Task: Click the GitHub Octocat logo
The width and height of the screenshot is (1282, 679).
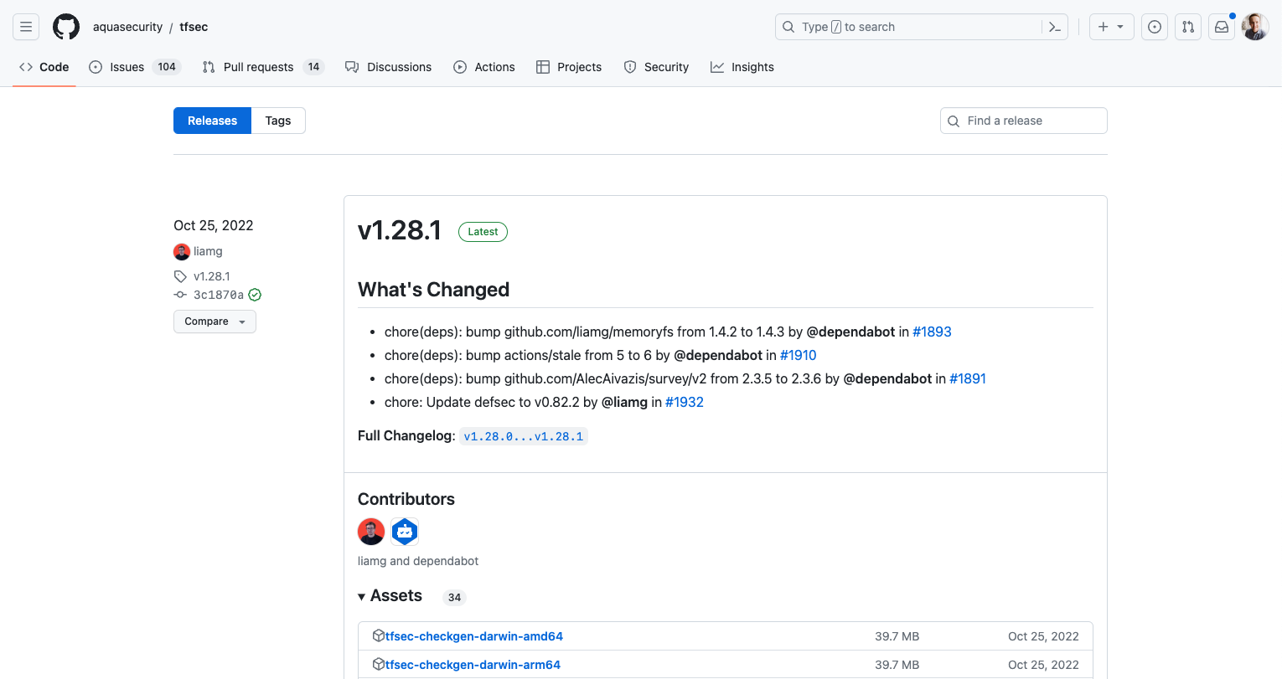Action: click(x=66, y=26)
